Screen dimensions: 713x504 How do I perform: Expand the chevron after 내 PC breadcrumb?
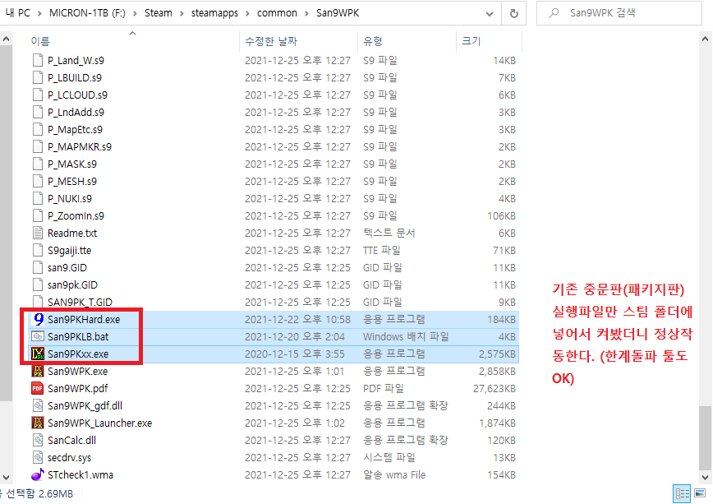[x=39, y=13]
